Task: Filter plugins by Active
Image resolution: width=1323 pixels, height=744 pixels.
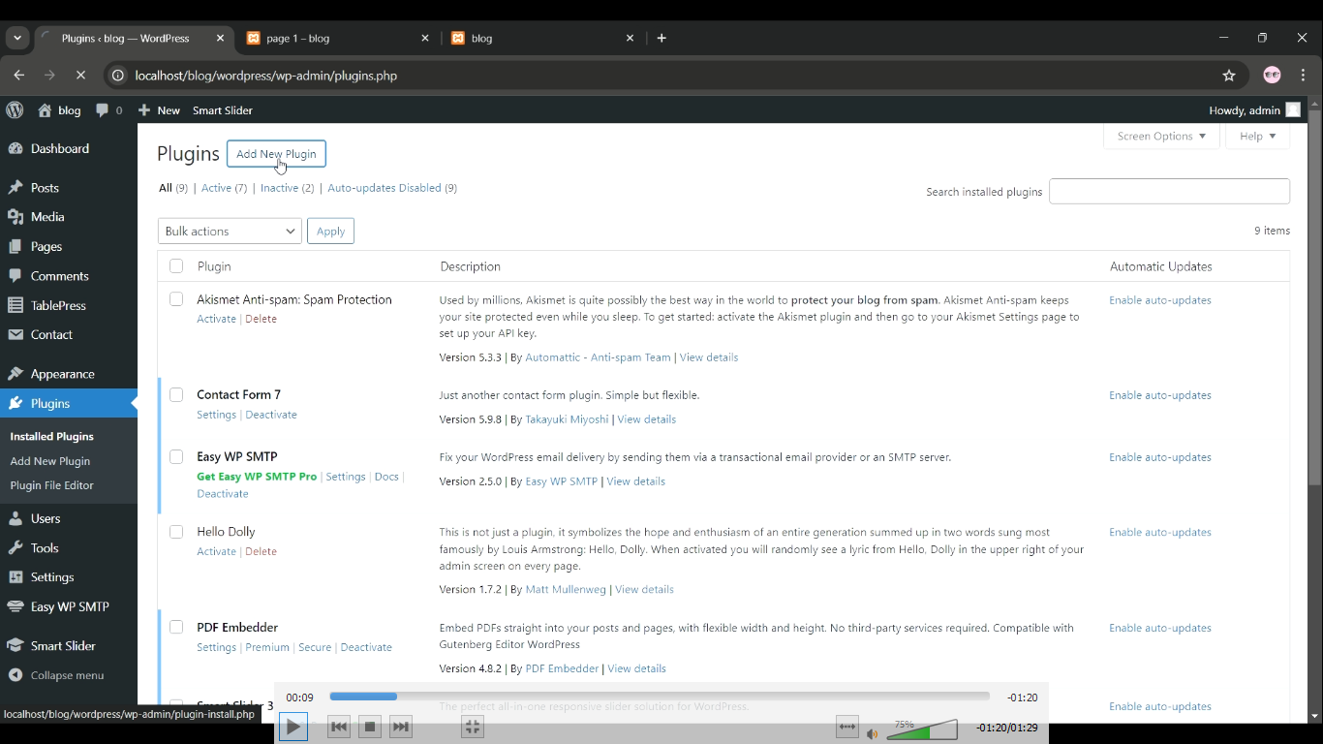Action: point(224,188)
